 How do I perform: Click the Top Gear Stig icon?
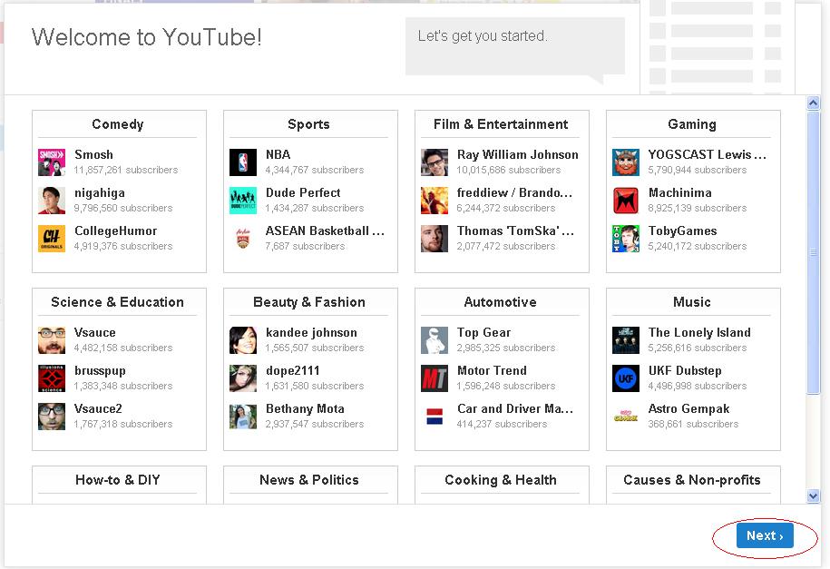(x=434, y=339)
